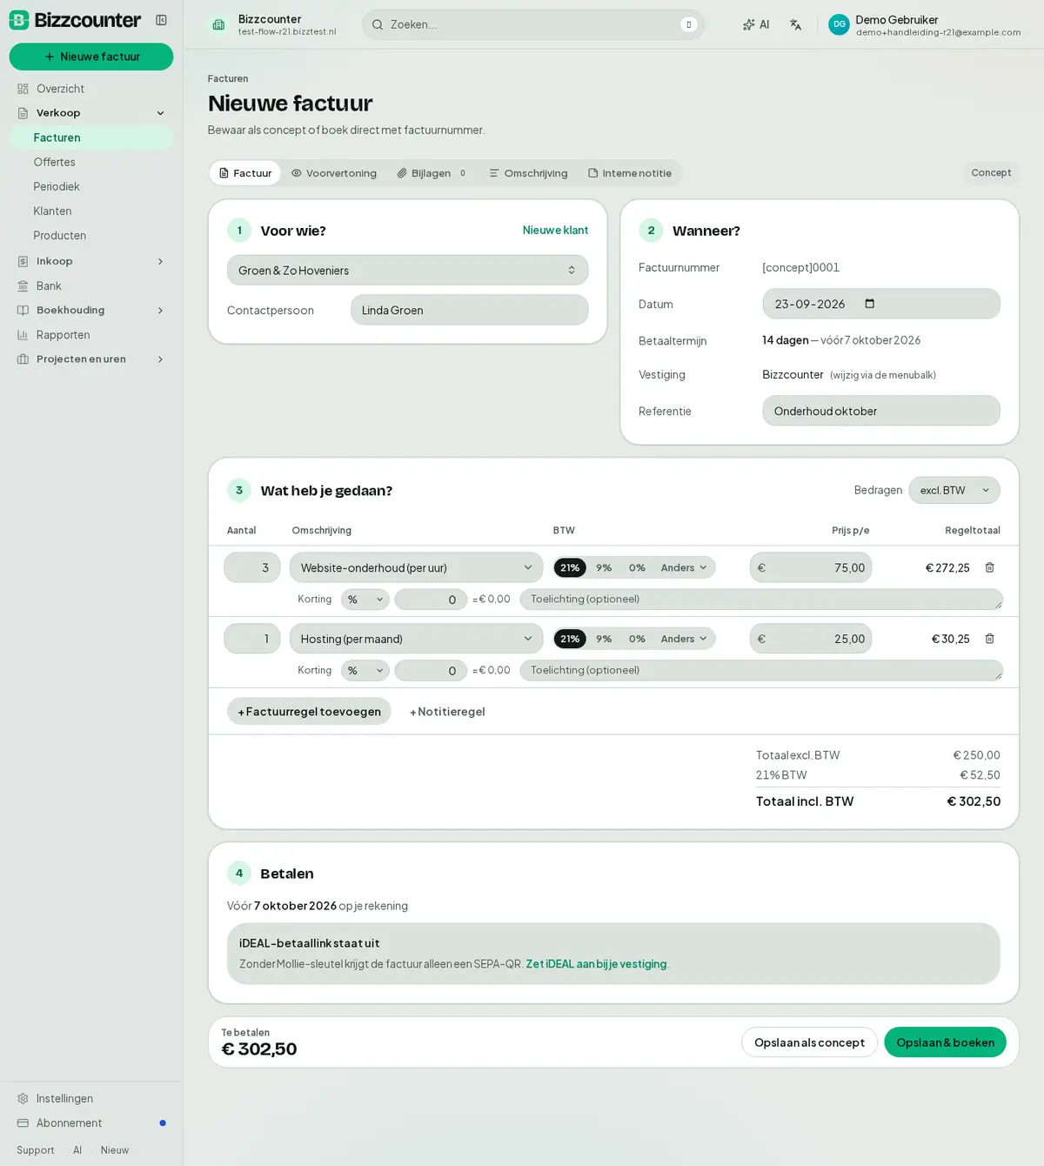Delete the Hosting invoice line
Viewport: 1044px width, 1166px height.
click(x=989, y=639)
